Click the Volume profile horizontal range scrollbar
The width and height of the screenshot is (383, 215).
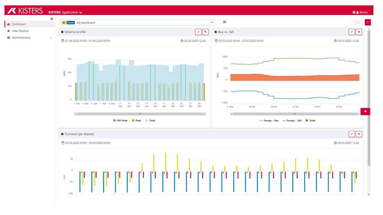140,114
